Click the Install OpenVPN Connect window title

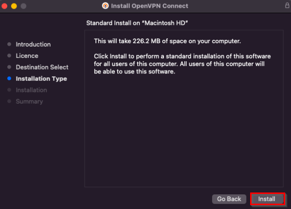[149, 6]
